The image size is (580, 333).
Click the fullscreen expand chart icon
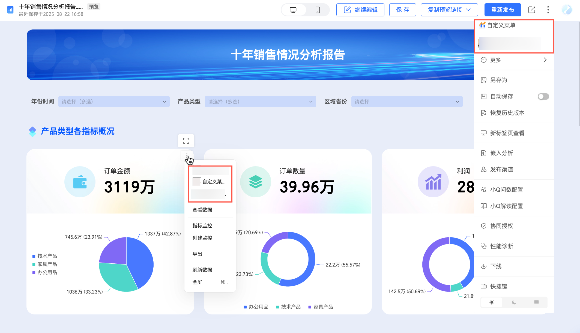point(186,141)
